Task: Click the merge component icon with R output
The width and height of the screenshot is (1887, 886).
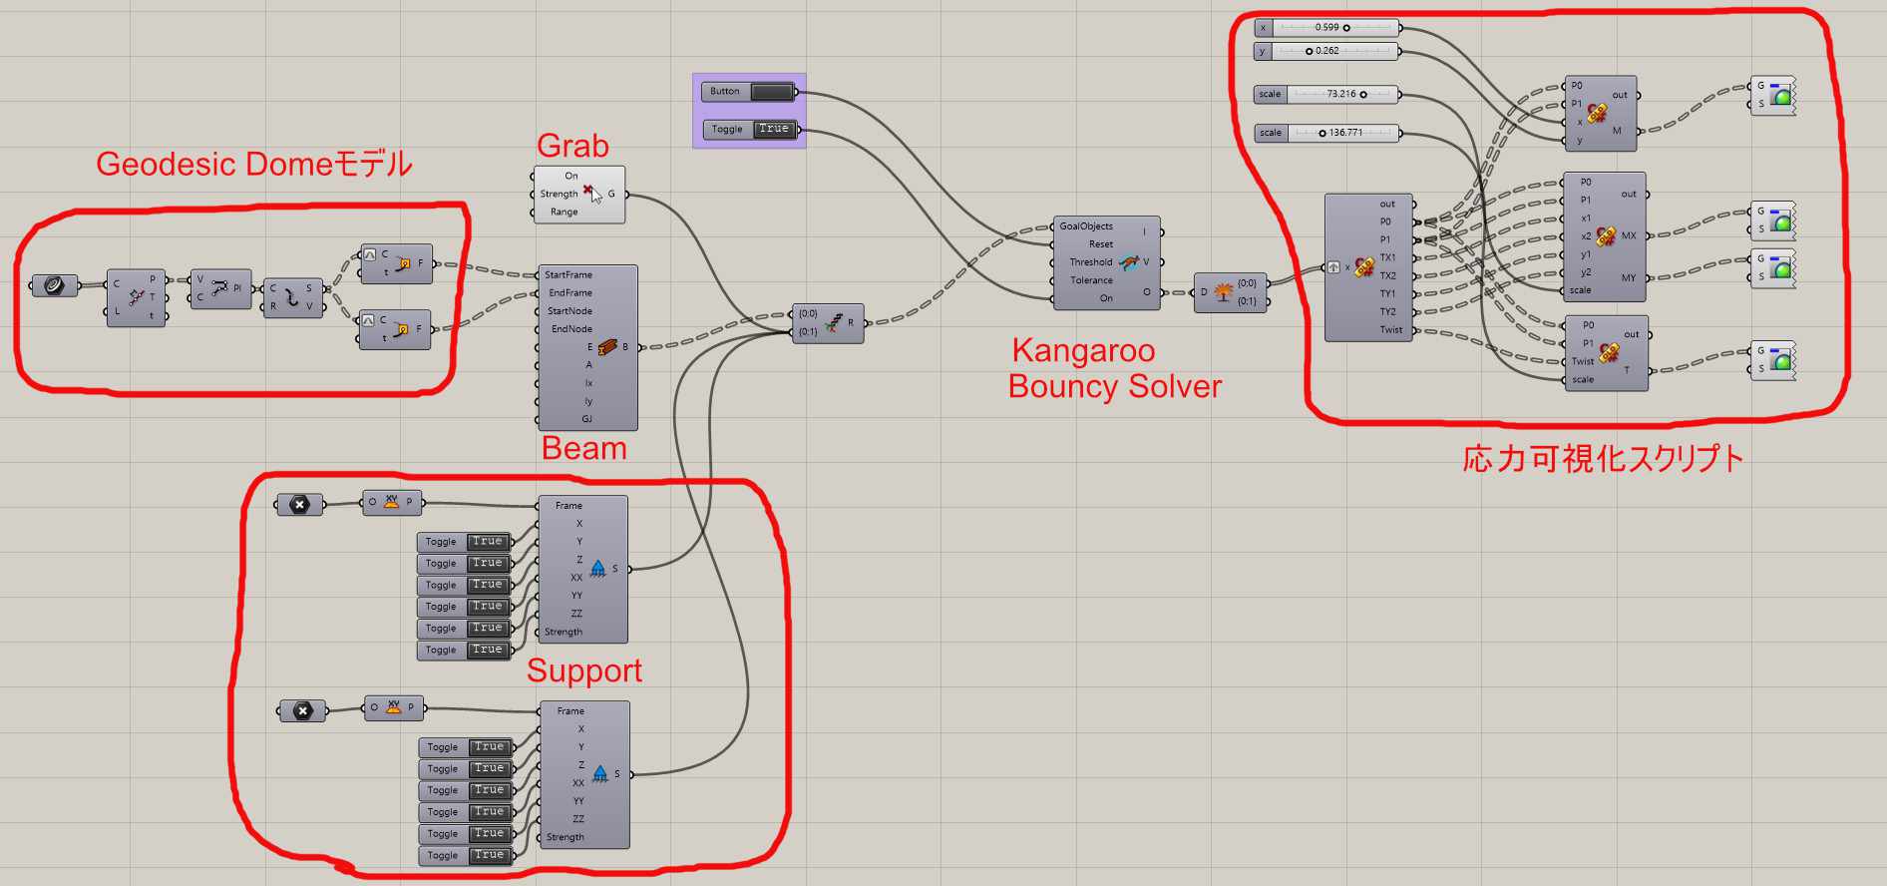Action: tap(833, 322)
